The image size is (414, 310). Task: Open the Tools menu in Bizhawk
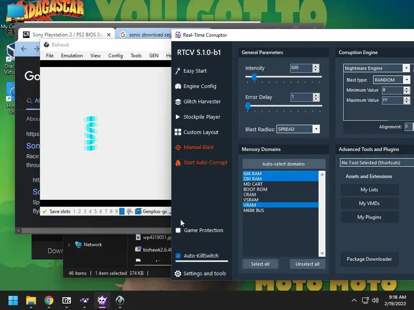click(x=136, y=56)
